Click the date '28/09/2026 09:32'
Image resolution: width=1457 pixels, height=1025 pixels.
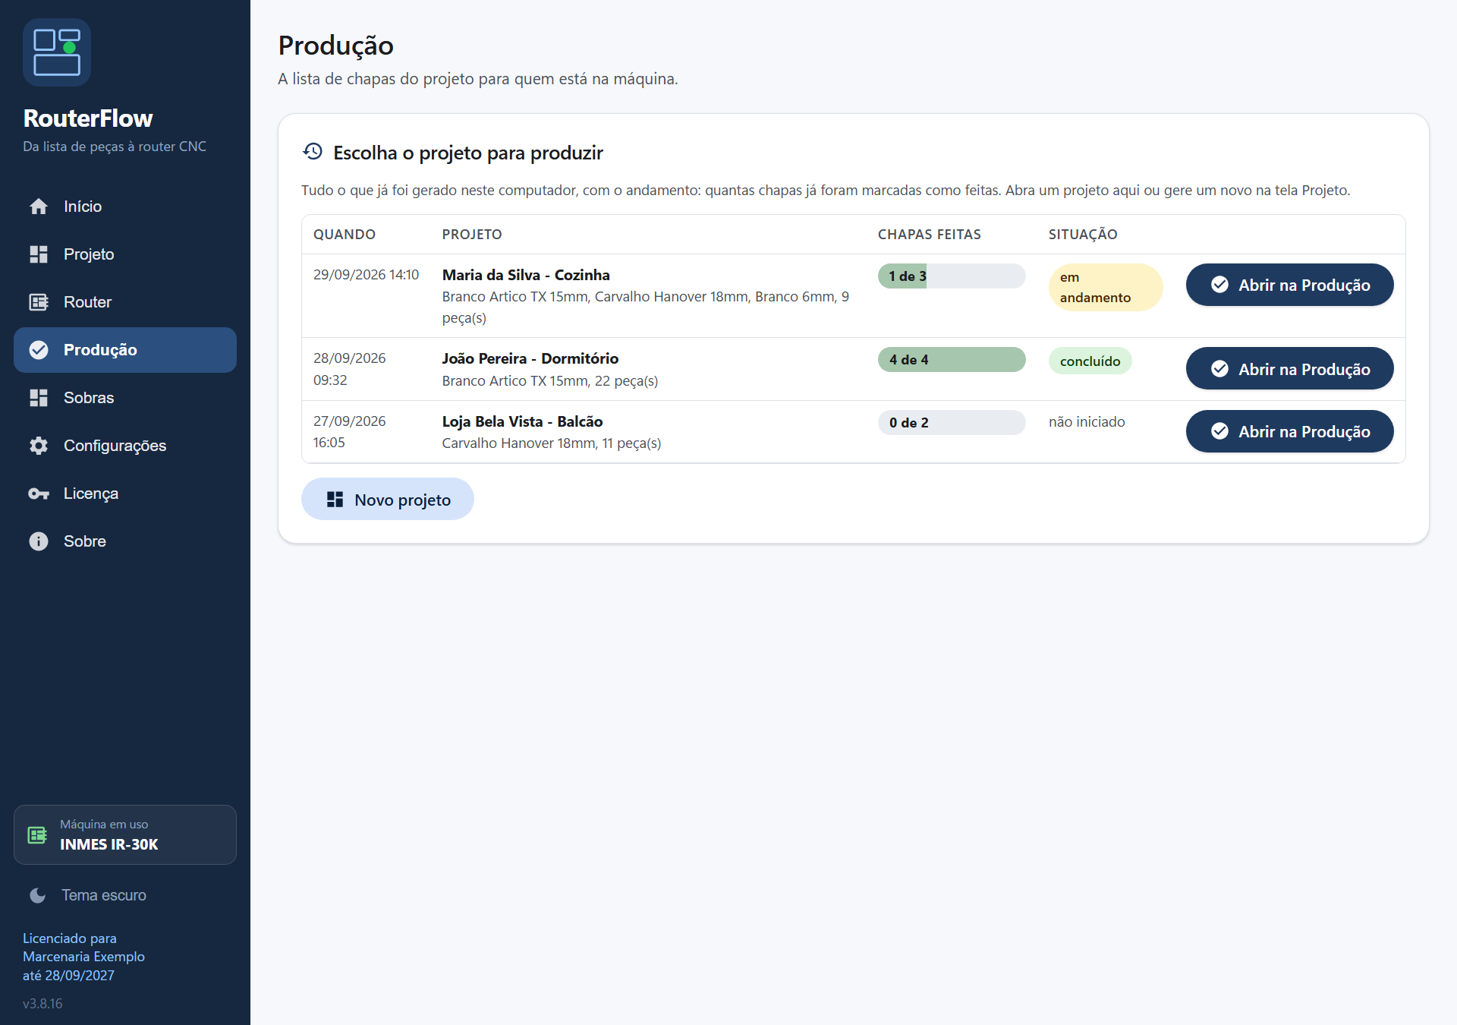point(350,369)
